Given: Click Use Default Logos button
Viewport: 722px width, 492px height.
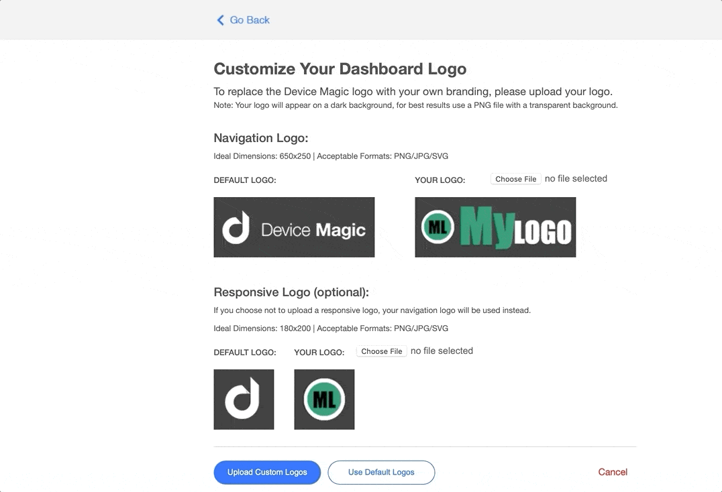Looking at the screenshot, I should click(x=381, y=473).
